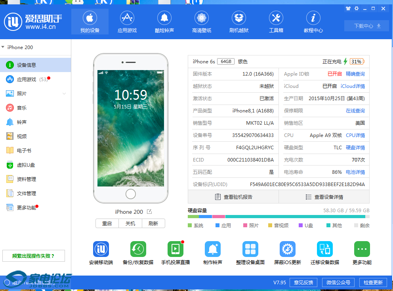Toggle the block iTunes auto-run (阻止iTunes自动运行) checkbox
Viewport: 393px width, 291px height.
click(x=7, y=283)
